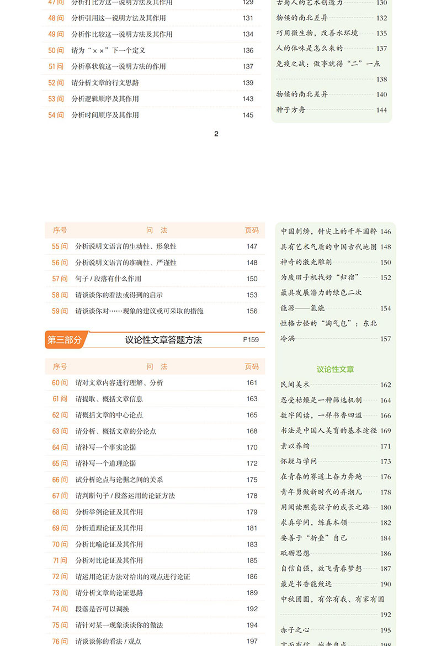Click "52问 请分析文章的行文思路"
Image resolution: width=436 pixels, height=646 pixels.
[151, 82]
